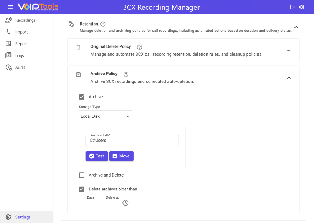Click Archive Policy help question mark
Screen dimensions: 314x223
pos(126,74)
